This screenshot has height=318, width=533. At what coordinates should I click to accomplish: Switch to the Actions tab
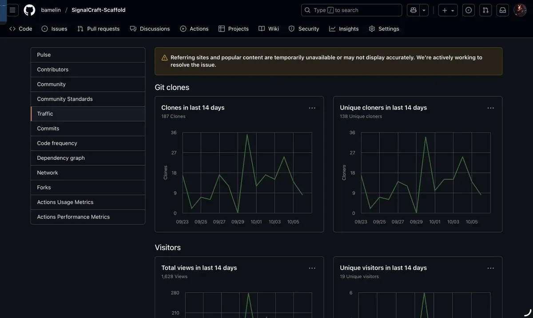(x=194, y=29)
